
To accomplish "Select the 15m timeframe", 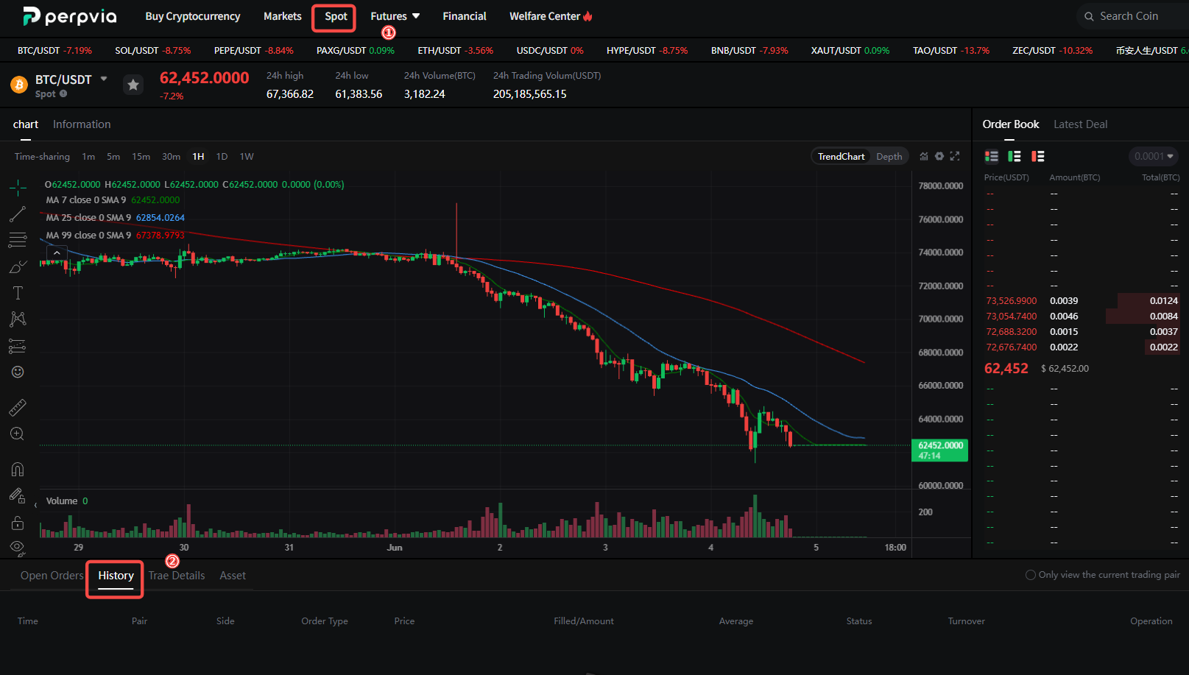I will point(141,157).
